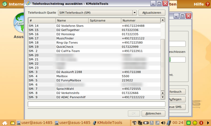211x126 pixels.
Task: Click the Hilfe label in top bar
Action: point(199,4)
